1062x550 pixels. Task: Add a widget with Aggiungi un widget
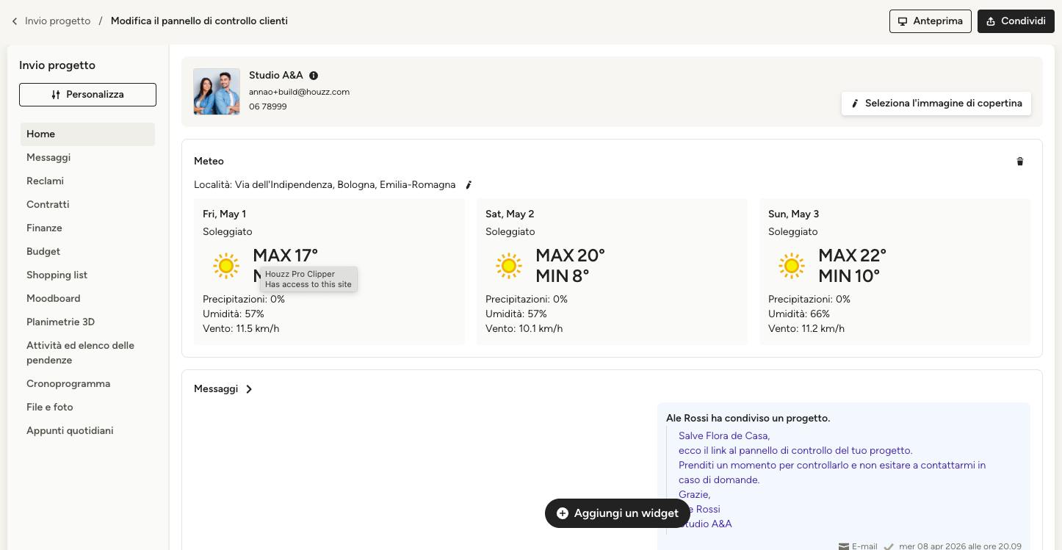pos(617,513)
